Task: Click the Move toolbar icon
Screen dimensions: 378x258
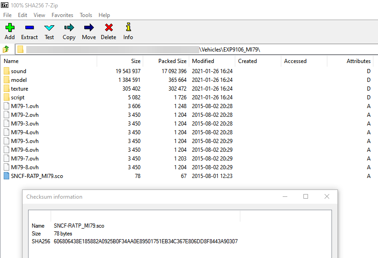Action: 89,31
